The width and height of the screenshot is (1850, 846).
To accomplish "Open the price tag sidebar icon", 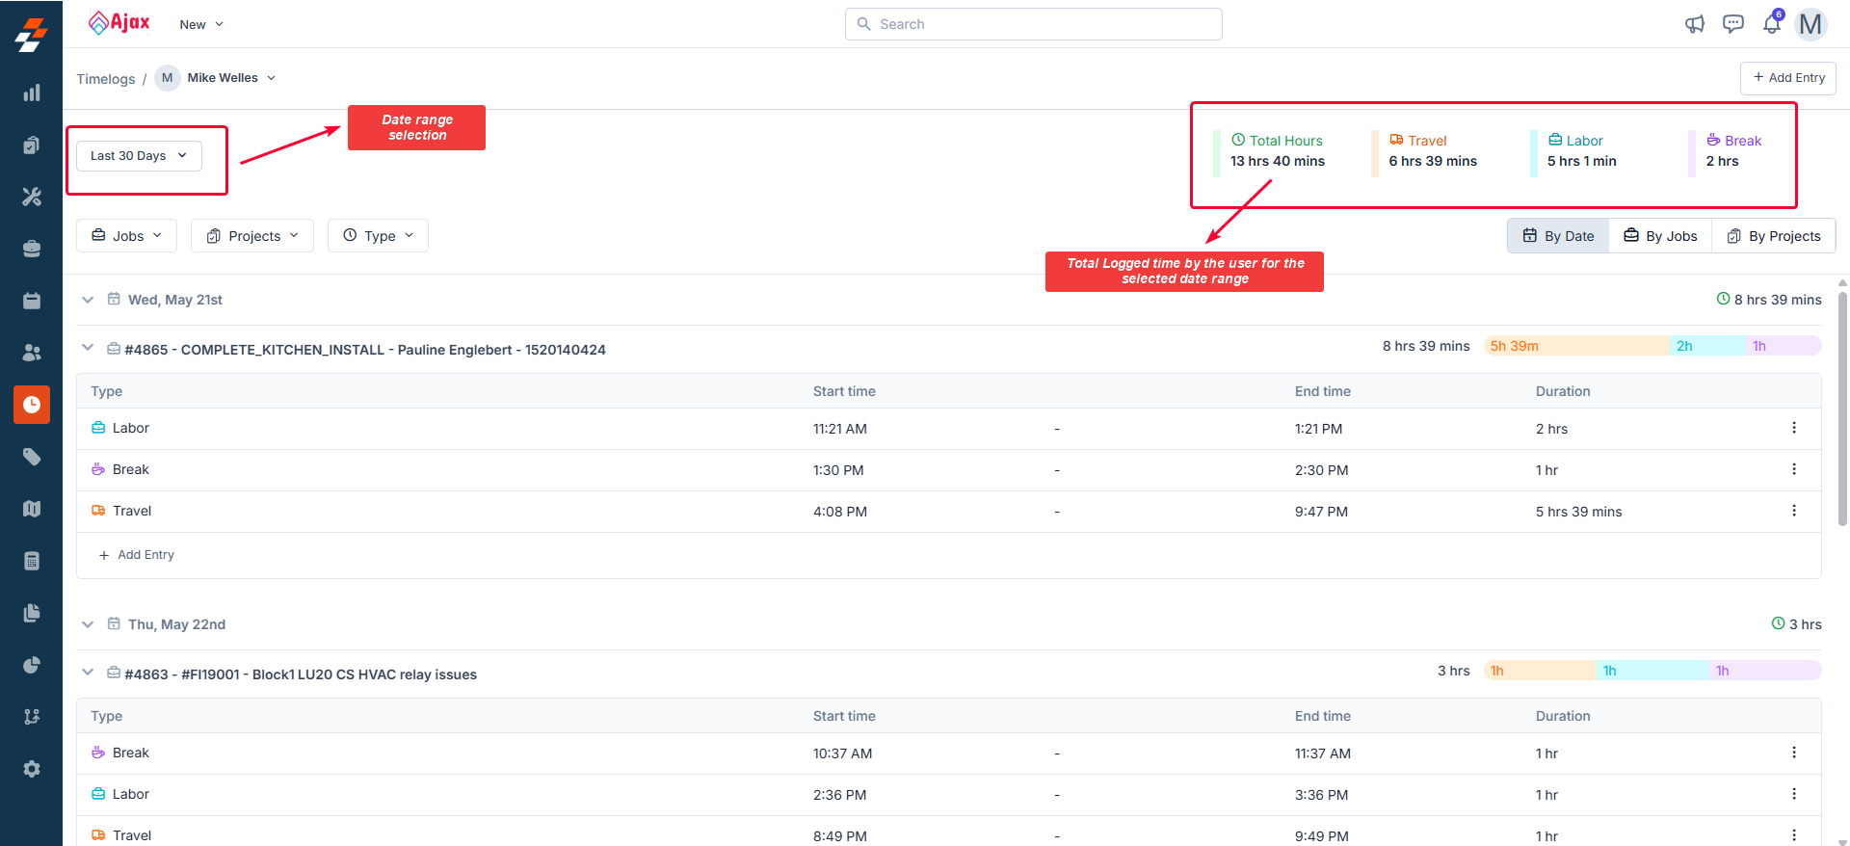I will tap(32, 457).
